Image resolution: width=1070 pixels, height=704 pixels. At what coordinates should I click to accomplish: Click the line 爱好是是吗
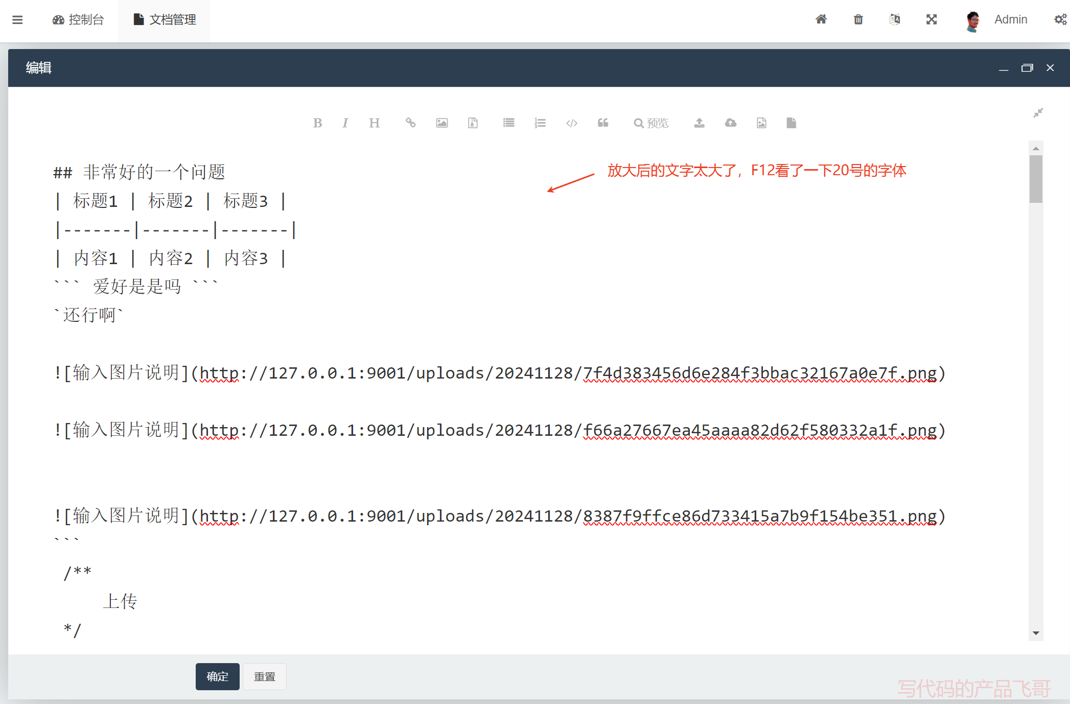click(x=136, y=287)
